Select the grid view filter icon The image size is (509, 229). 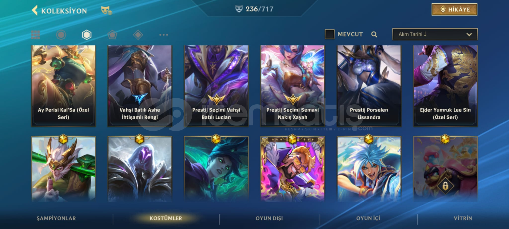(36, 35)
